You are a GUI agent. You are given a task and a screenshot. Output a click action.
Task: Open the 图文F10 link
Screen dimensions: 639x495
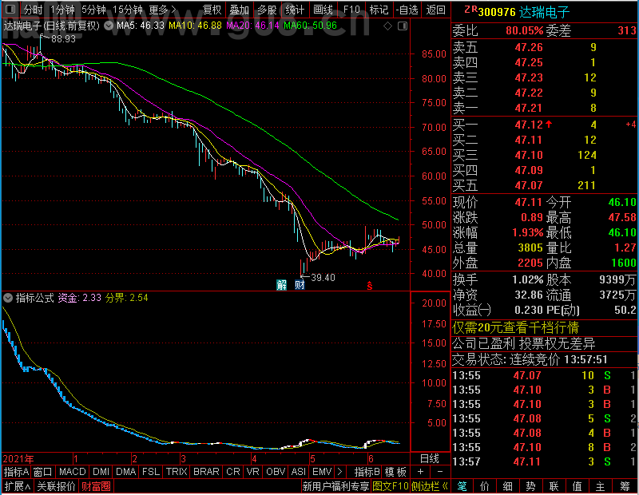pyautogui.click(x=391, y=486)
